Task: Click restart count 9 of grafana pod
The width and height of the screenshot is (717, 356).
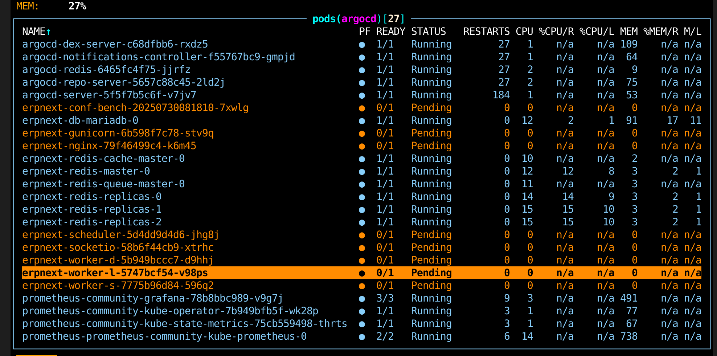Action: [507, 298]
